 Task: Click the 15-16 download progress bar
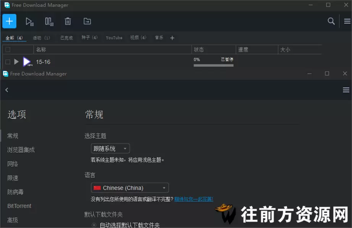pos(213,66)
